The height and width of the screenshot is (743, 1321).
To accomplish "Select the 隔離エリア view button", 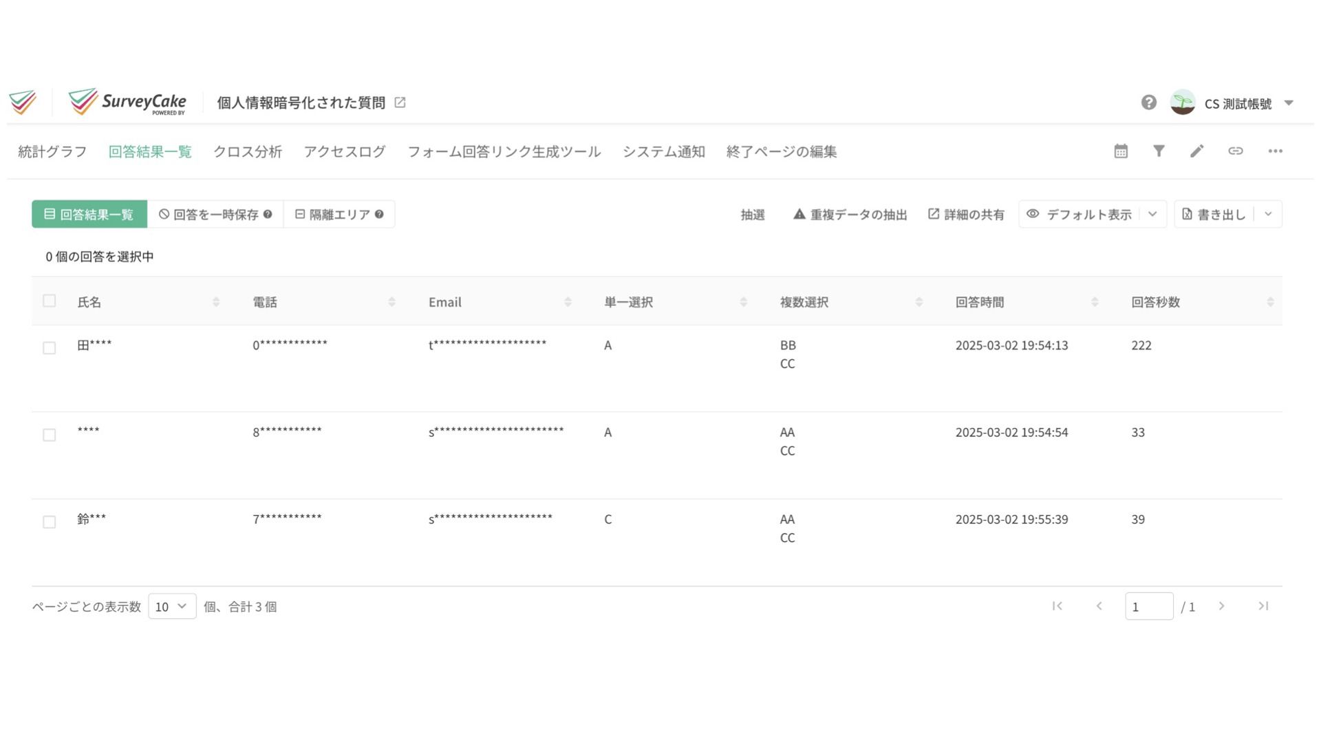I will pyautogui.click(x=339, y=214).
